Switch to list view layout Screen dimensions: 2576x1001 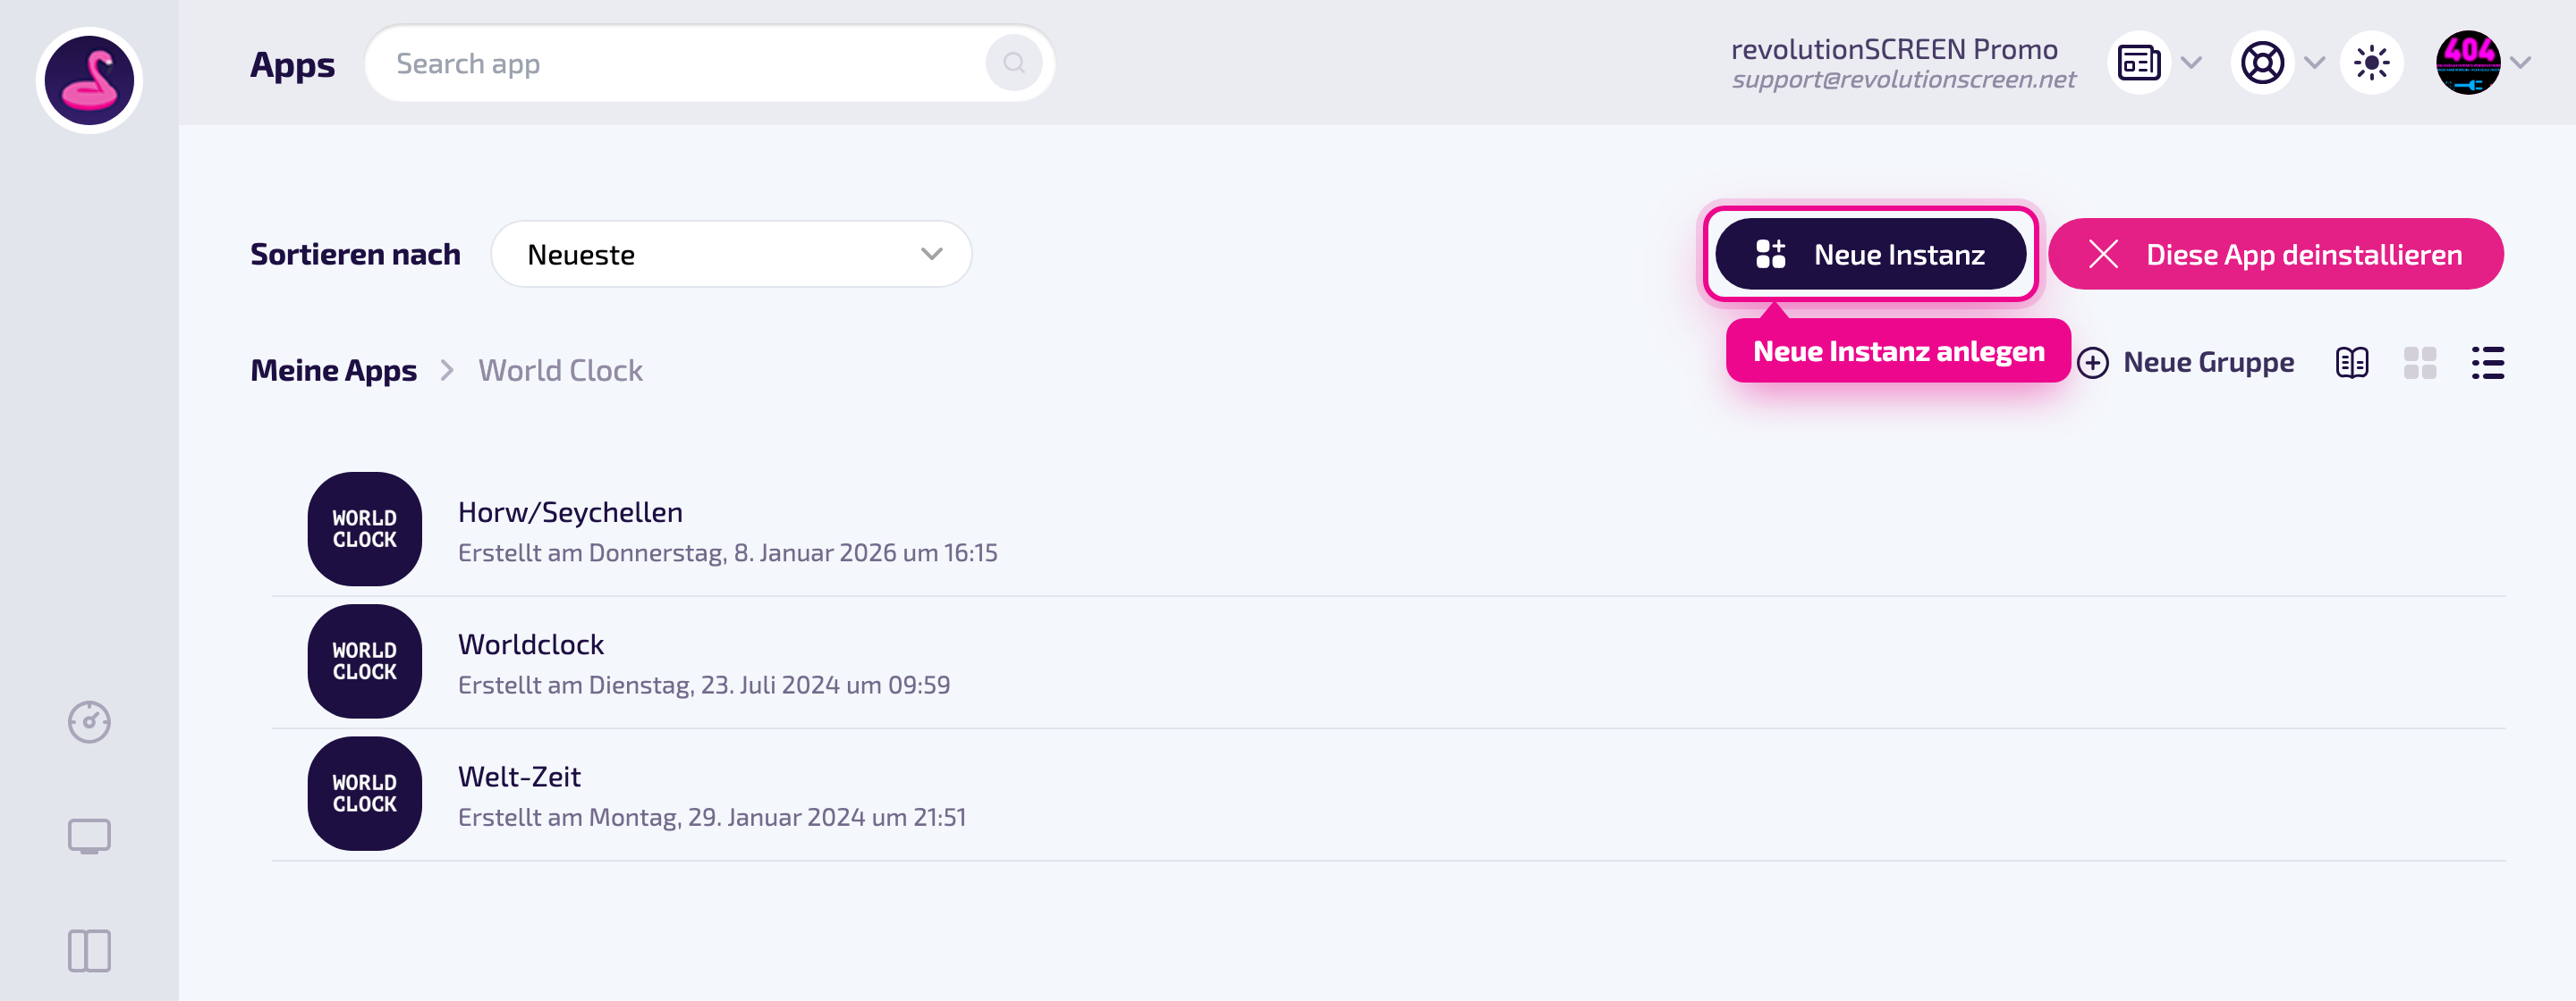[x=2487, y=363]
